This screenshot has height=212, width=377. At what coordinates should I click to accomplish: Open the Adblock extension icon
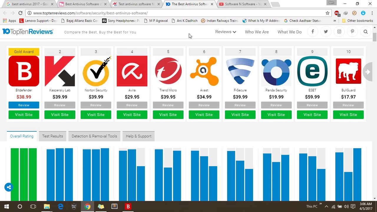337,13
